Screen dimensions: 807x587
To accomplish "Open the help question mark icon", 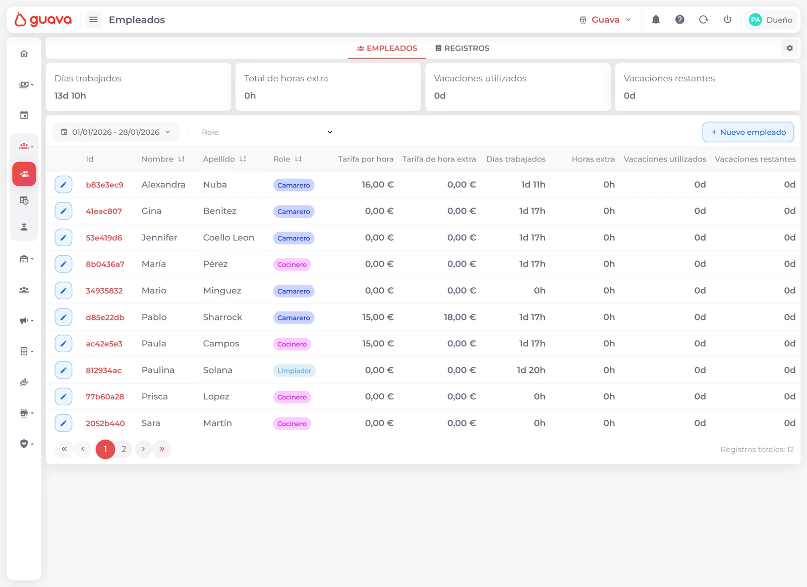I will [679, 20].
